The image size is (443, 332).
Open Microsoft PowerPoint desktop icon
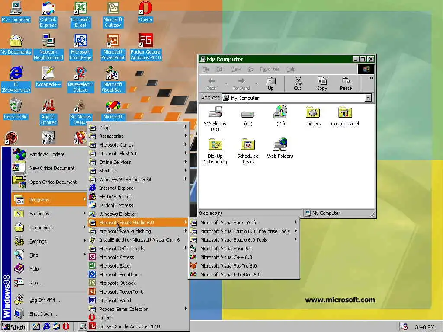pyautogui.click(x=113, y=47)
